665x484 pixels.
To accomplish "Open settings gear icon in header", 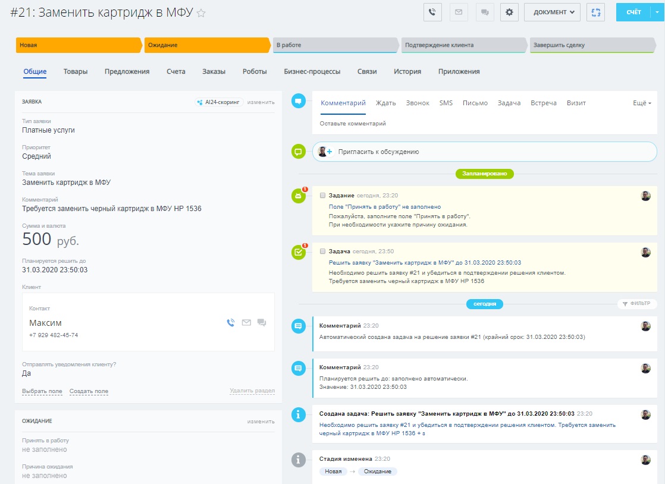I will click(509, 12).
